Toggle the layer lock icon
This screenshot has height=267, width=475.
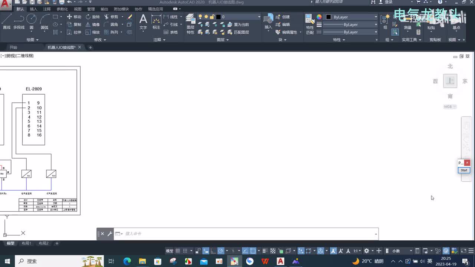click(x=212, y=17)
